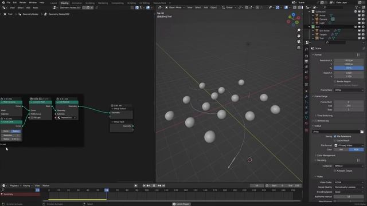
Task: Toggle Sim collection exclude checkbox
Action: 356,27
